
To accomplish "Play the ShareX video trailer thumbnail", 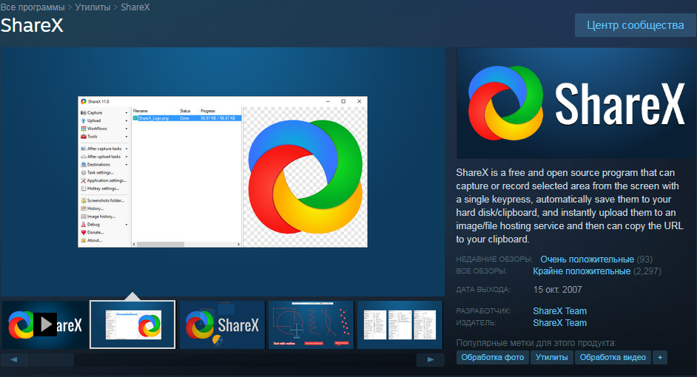I will [x=45, y=325].
